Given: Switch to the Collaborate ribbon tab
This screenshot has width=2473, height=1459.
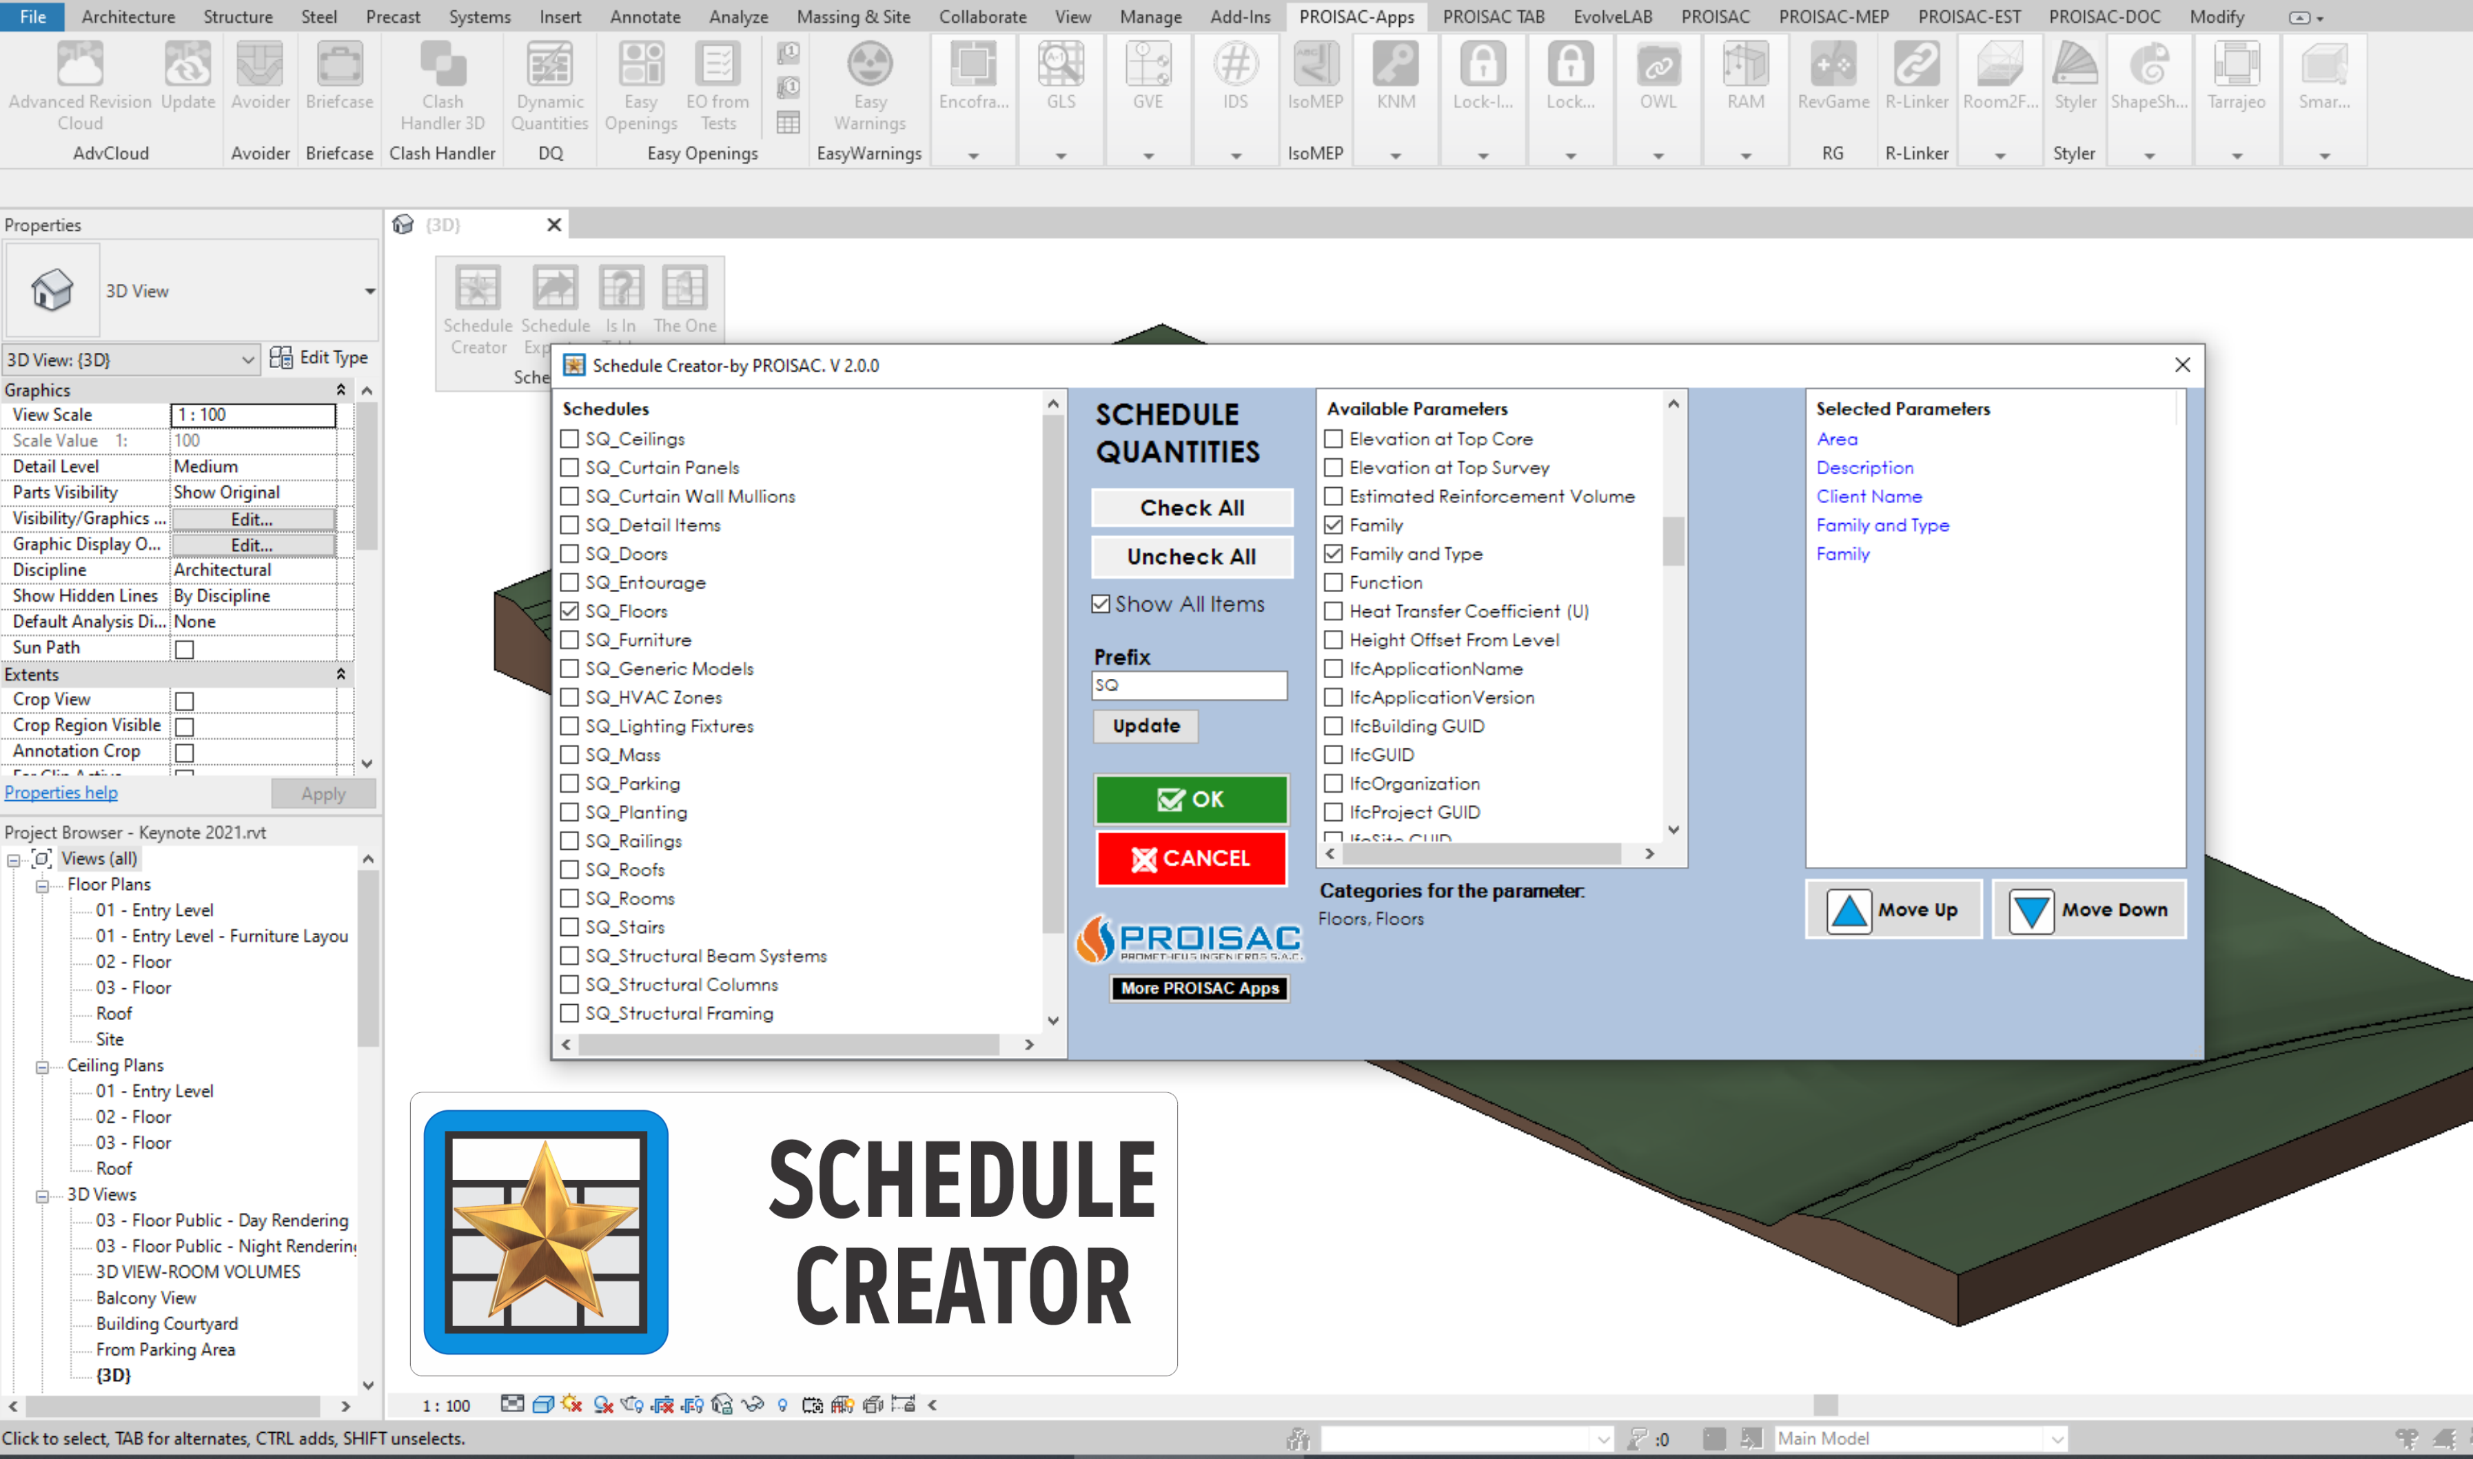Looking at the screenshot, I should point(982,17).
